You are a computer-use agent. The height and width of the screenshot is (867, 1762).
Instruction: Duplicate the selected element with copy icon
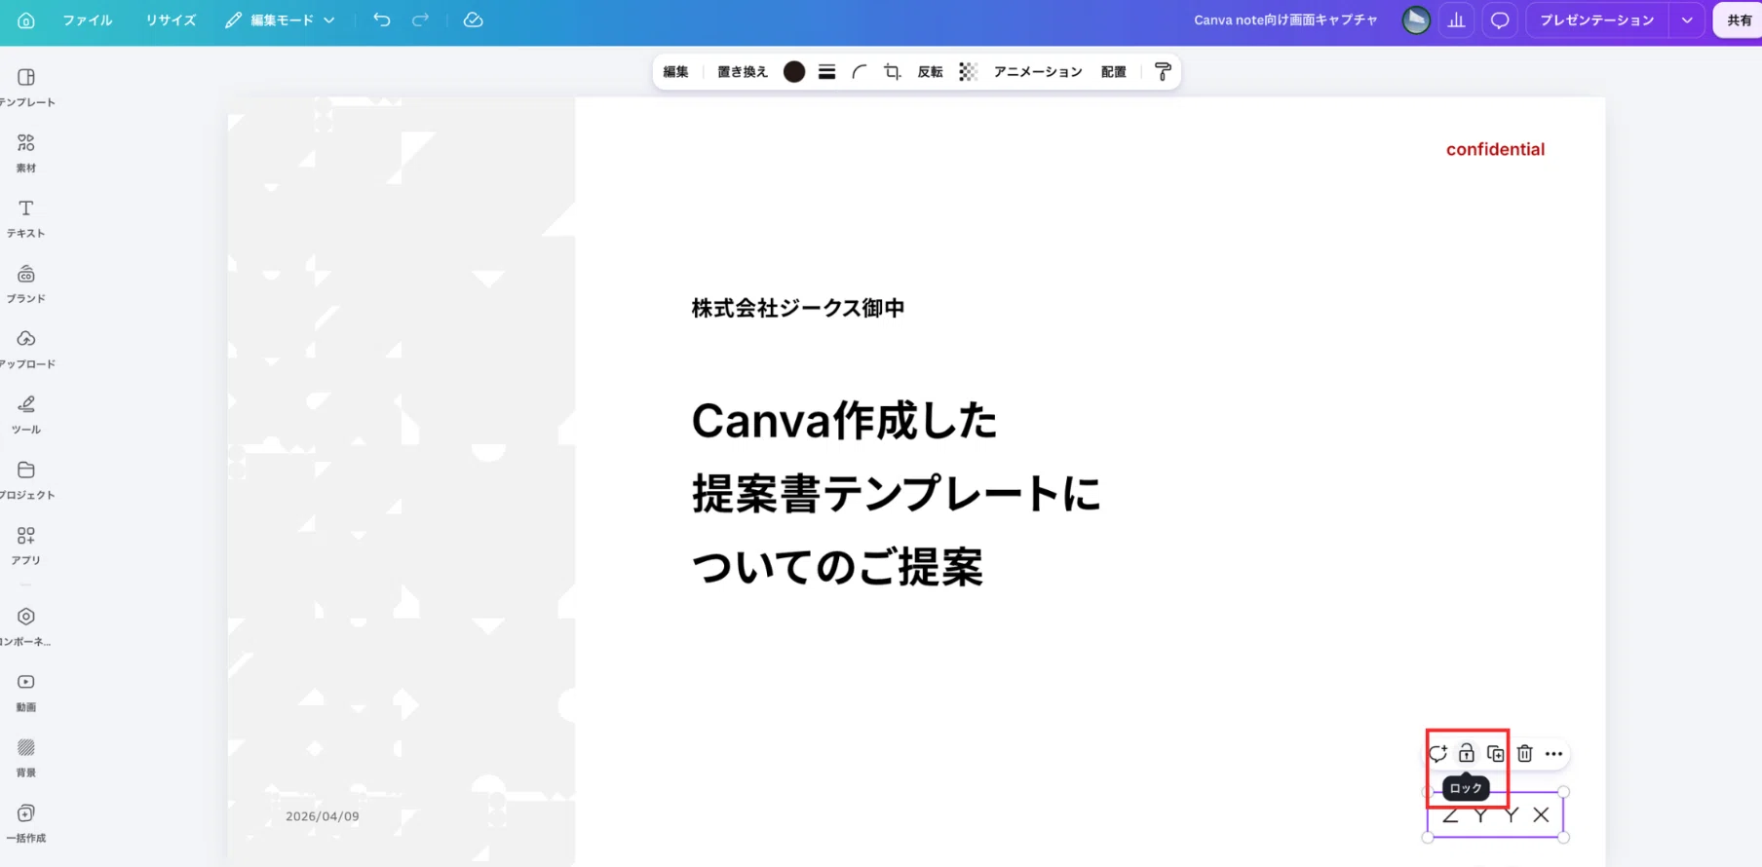click(x=1495, y=753)
